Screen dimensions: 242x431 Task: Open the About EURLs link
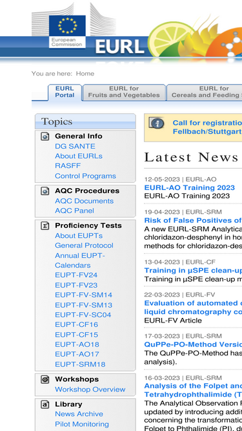79,156
